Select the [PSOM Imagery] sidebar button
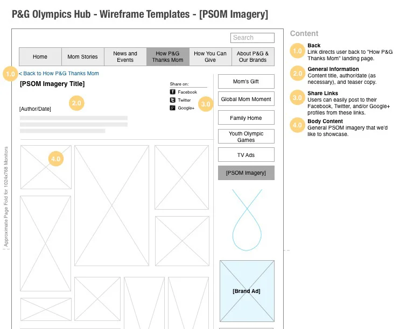Viewport: 407px width, 329px height. pyautogui.click(x=246, y=173)
